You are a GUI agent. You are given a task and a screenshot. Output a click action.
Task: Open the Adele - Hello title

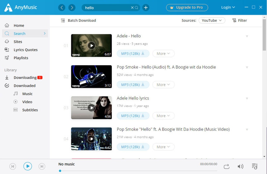[129, 36]
